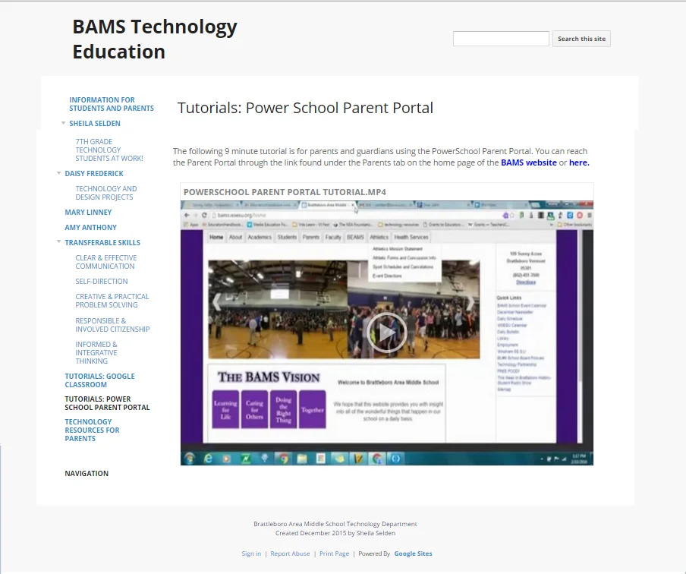Click the Search this site button
This screenshot has height=574, width=686.
pos(581,38)
